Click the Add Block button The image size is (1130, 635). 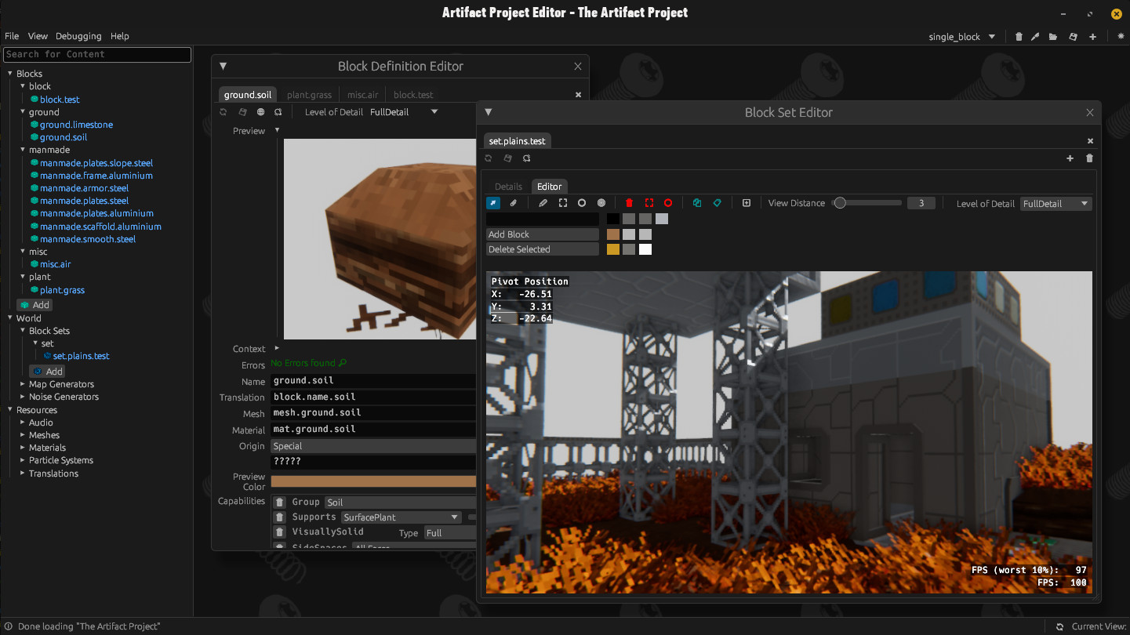(x=542, y=234)
